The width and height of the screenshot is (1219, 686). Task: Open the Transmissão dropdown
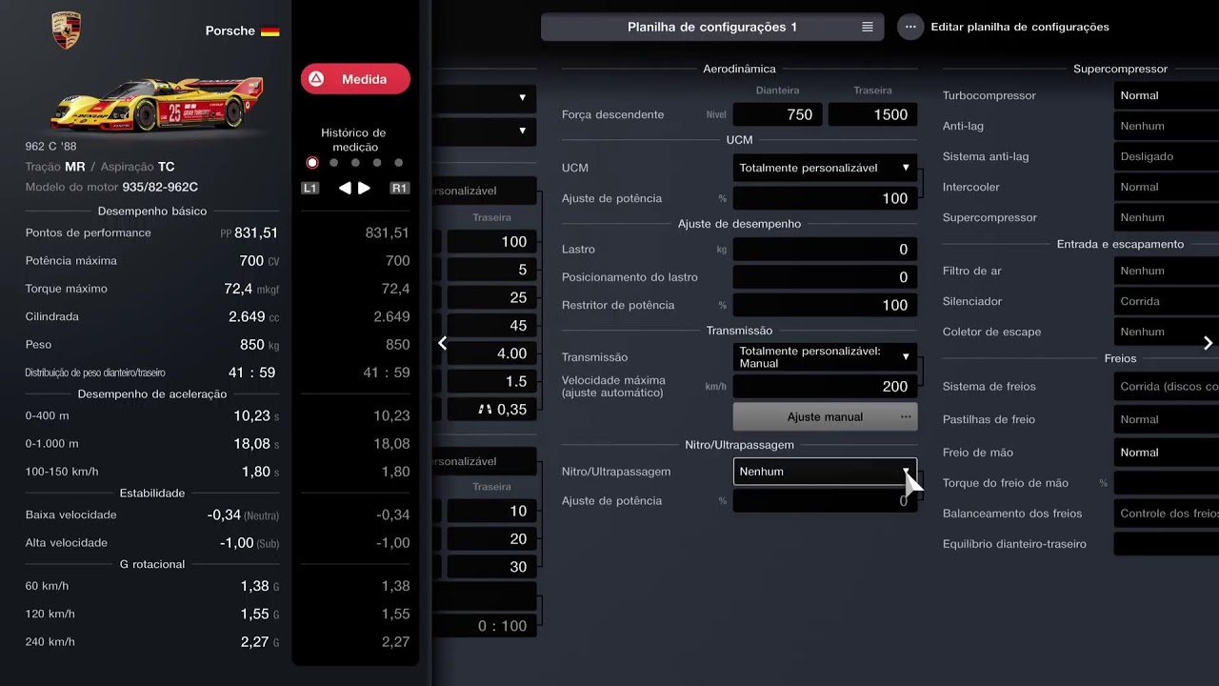coord(825,357)
